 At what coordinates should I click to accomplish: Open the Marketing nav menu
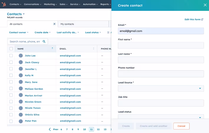pyautogui.click(x=50, y=4)
